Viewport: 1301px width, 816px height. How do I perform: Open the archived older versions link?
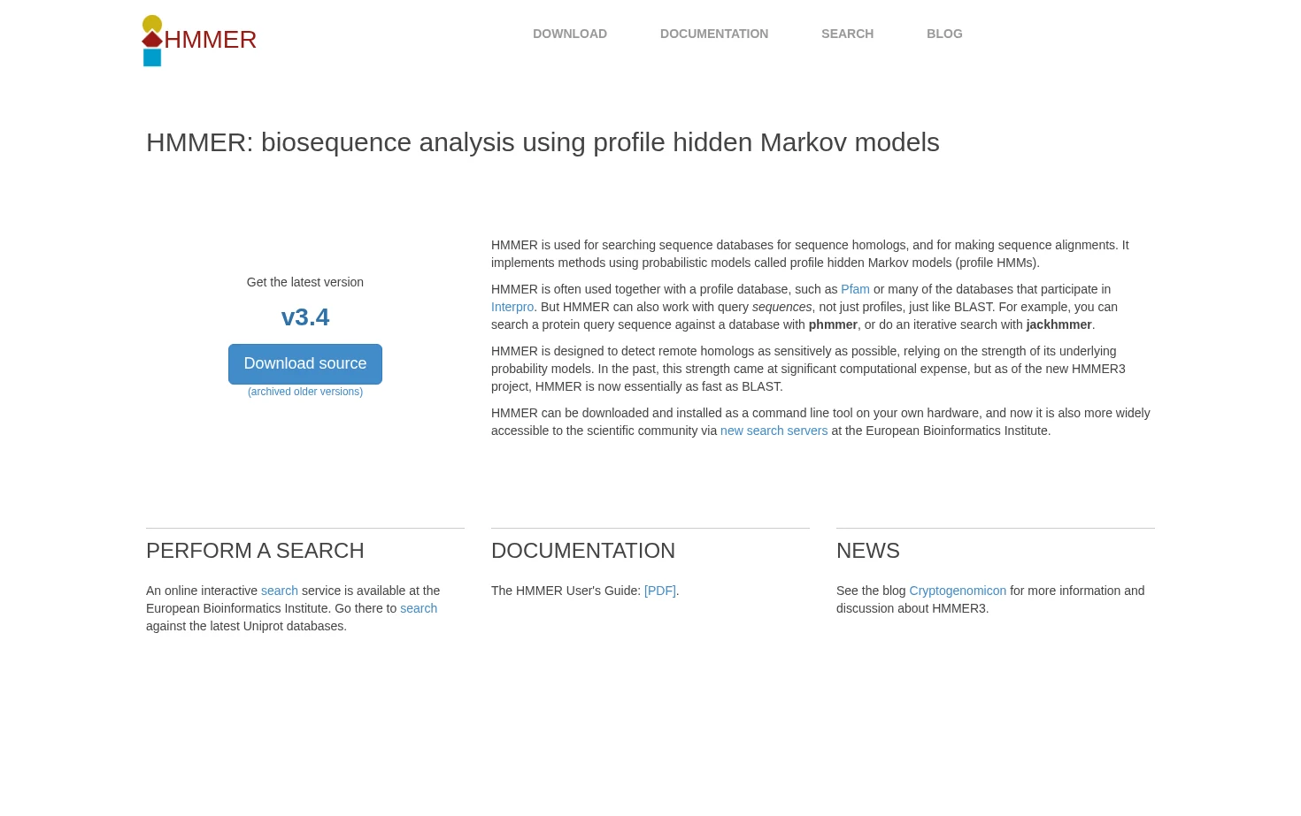[x=305, y=392]
